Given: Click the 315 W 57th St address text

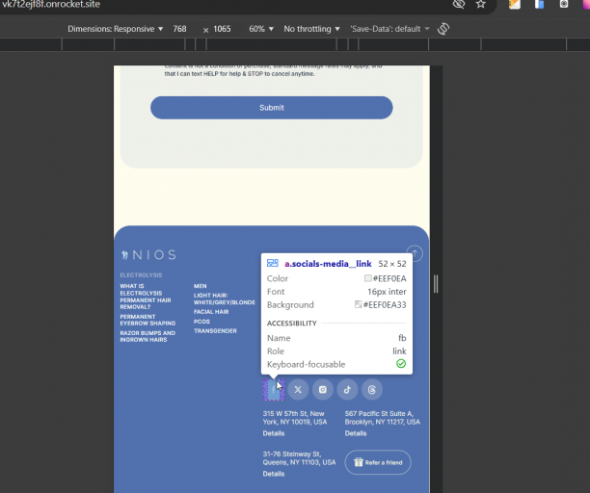Looking at the screenshot, I should (x=295, y=418).
